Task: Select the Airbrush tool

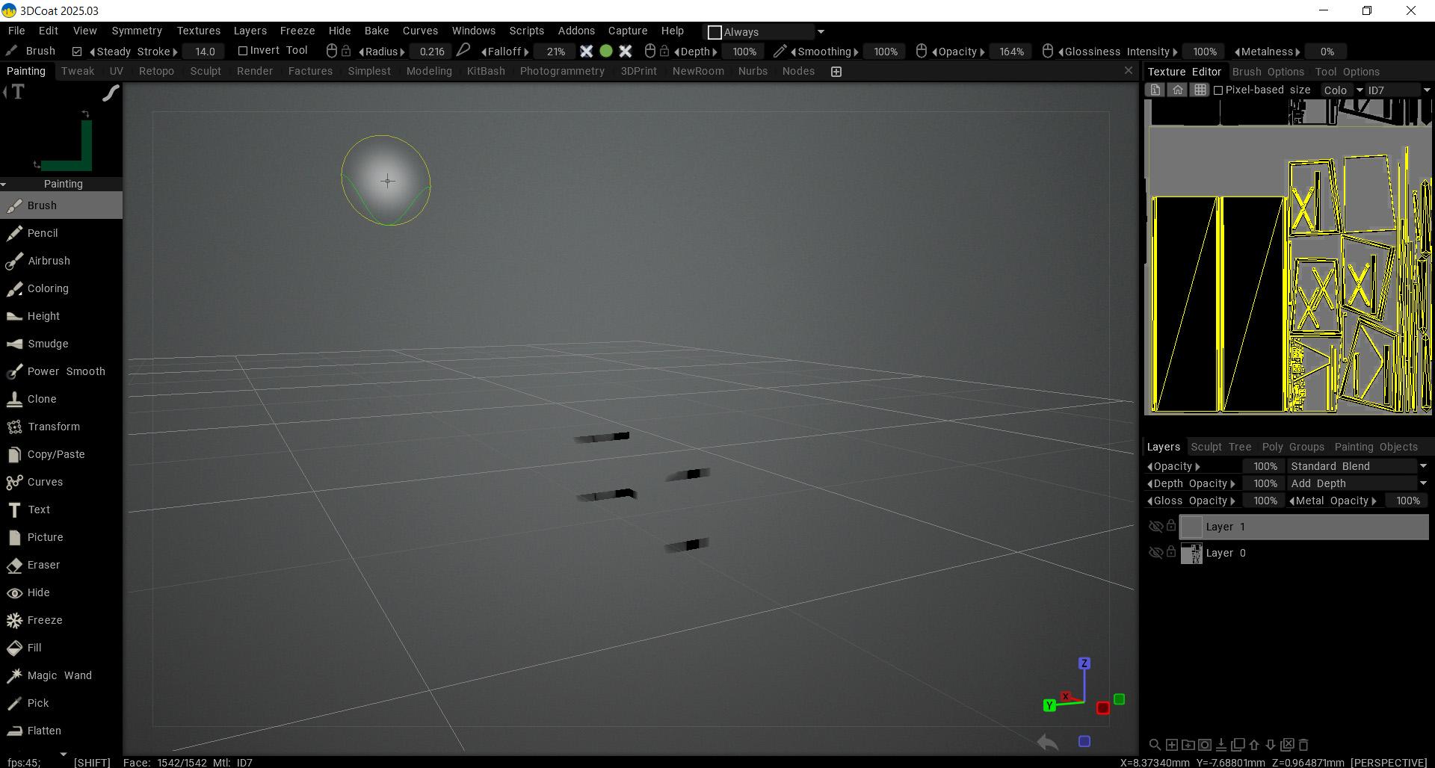Action: [49, 261]
